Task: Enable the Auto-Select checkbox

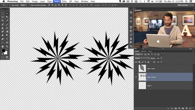Action: point(10,5)
